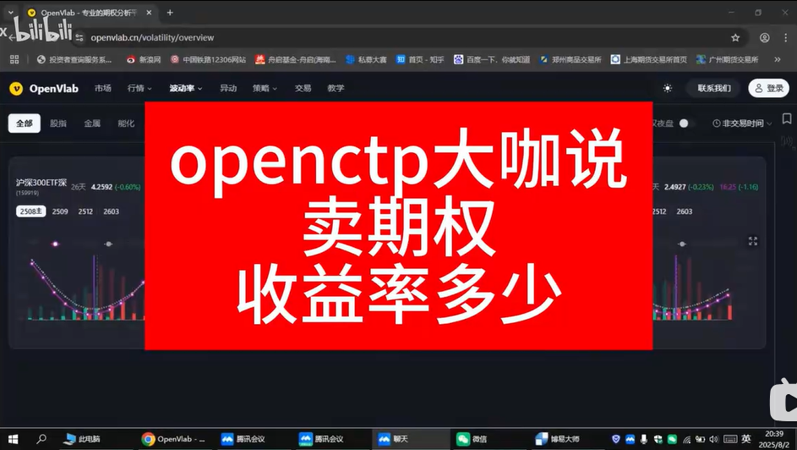This screenshot has width=797, height=450.
Task: Click the 联系我们 button
Action: 713,88
